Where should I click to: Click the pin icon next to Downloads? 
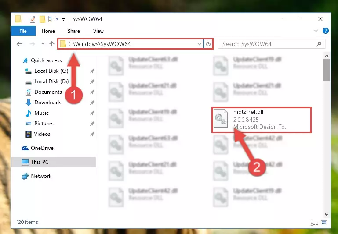(x=92, y=103)
